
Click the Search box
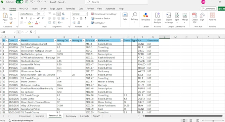116,2
